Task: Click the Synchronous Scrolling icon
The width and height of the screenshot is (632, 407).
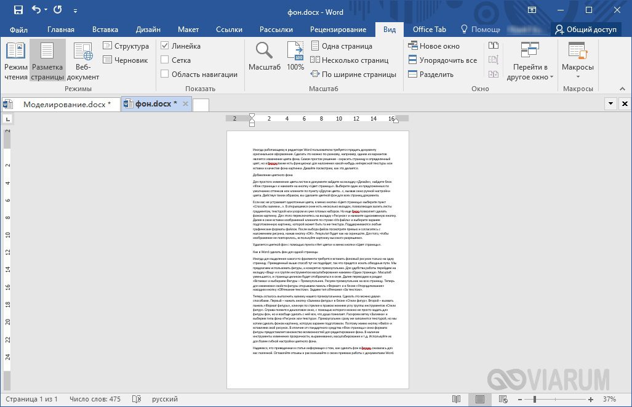Action: click(x=494, y=60)
